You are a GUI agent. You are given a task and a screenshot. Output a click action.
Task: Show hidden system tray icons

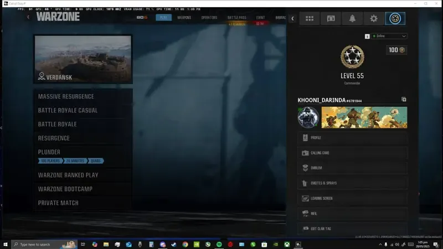pyautogui.click(x=380, y=245)
